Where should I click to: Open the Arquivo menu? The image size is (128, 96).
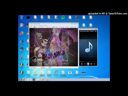(31, 25)
